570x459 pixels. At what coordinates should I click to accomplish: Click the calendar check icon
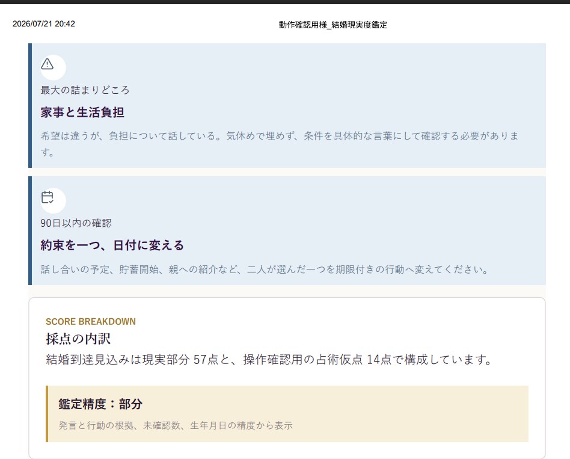click(47, 197)
